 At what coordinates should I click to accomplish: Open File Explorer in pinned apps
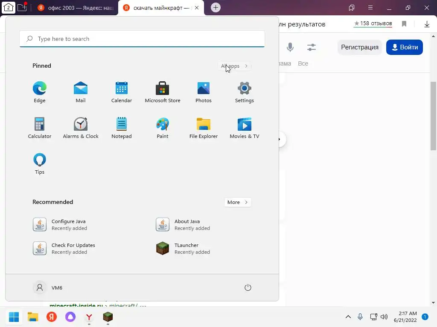pos(204,128)
